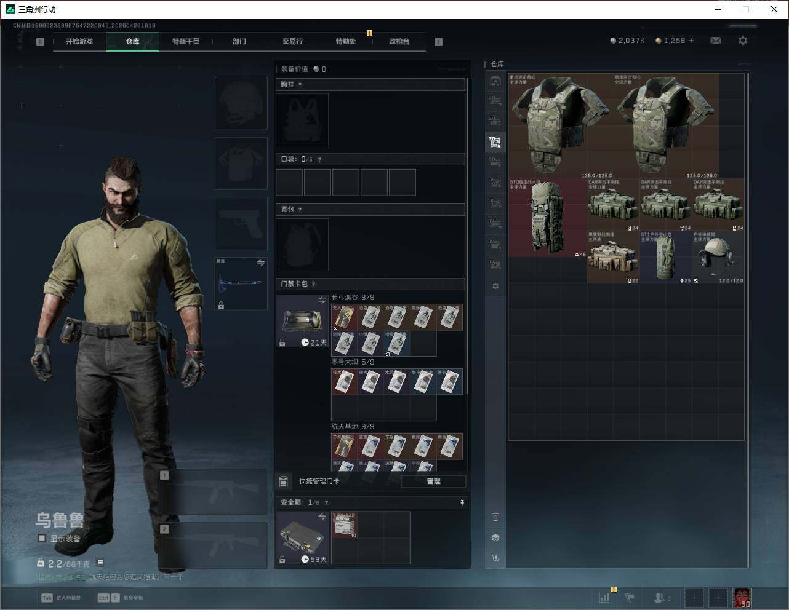The image size is (789, 610).
Task: Open the friends icon showing 3
Action: pos(662,597)
